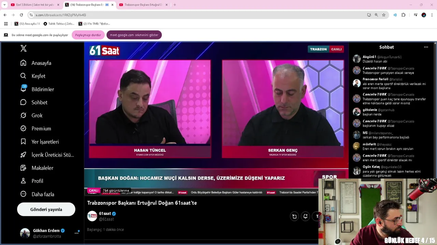Click chat message 'Düzeldi hasan abi'
Screen dimensions: 437x245
click(375, 62)
